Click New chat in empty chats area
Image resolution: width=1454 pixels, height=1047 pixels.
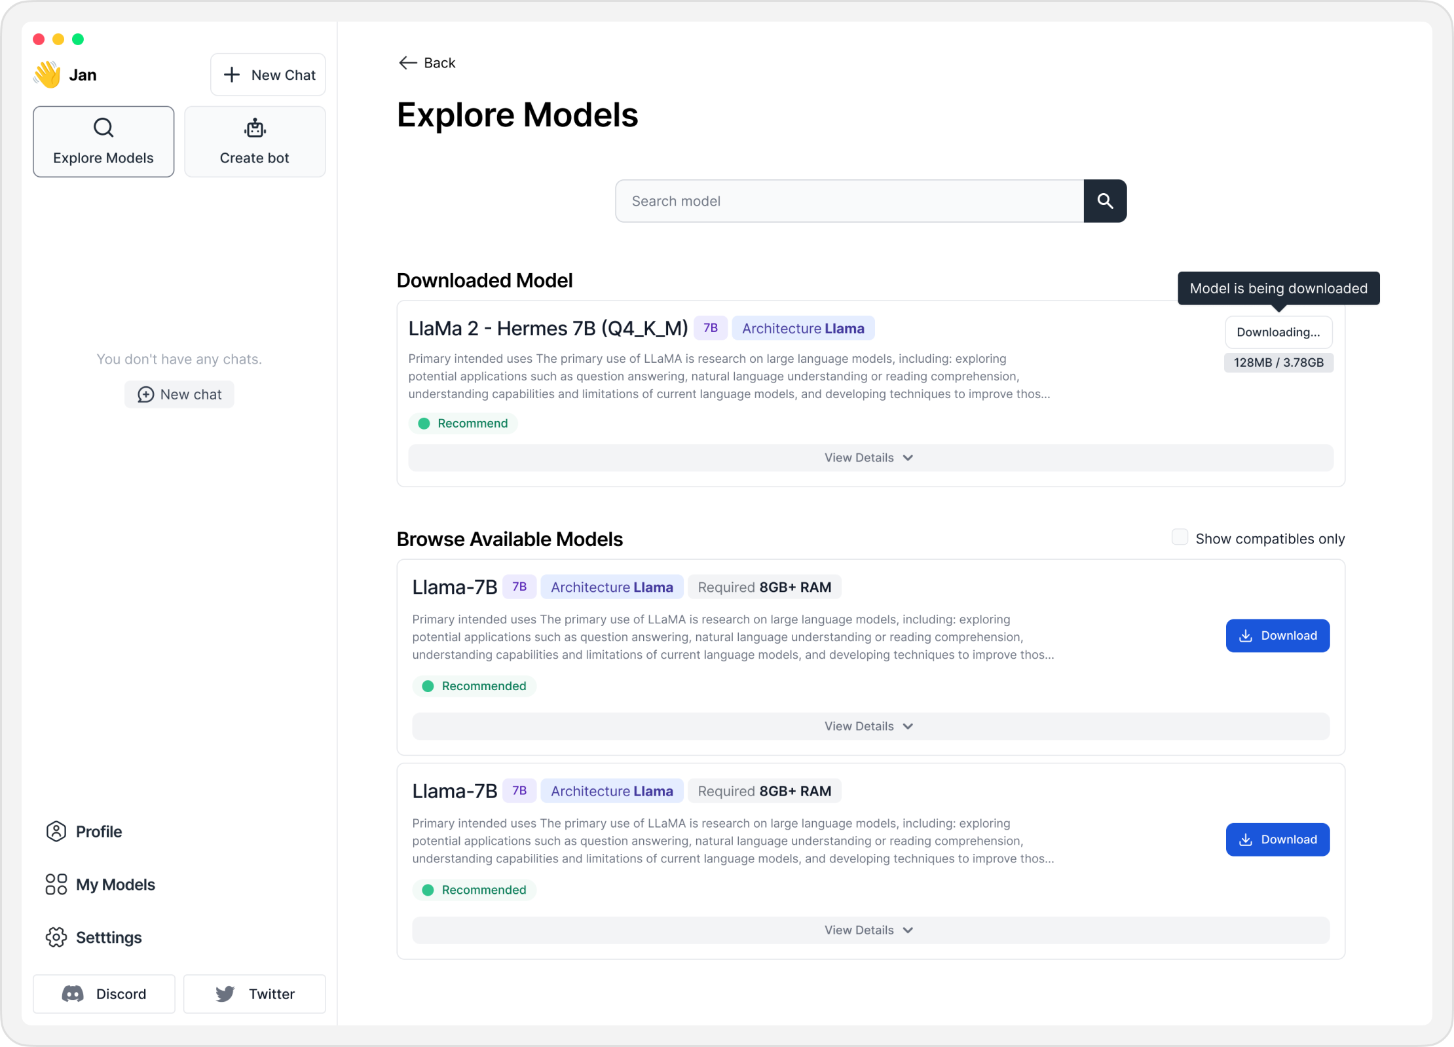click(x=179, y=394)
